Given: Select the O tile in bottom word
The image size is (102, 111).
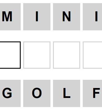Looking at the screenshot, I should click(x=37, y=93).
